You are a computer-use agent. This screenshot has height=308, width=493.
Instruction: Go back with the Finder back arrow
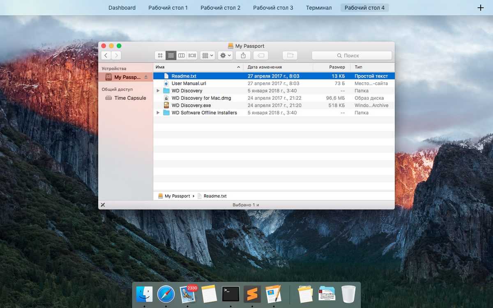[x=106, y=55]
